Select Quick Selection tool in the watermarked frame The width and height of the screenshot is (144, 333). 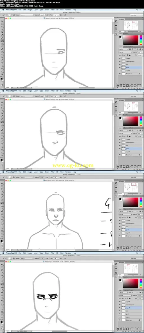[2, 110]
